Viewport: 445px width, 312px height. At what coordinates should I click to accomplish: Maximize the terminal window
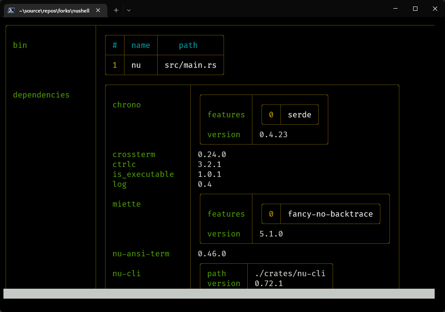pos(415,9)
